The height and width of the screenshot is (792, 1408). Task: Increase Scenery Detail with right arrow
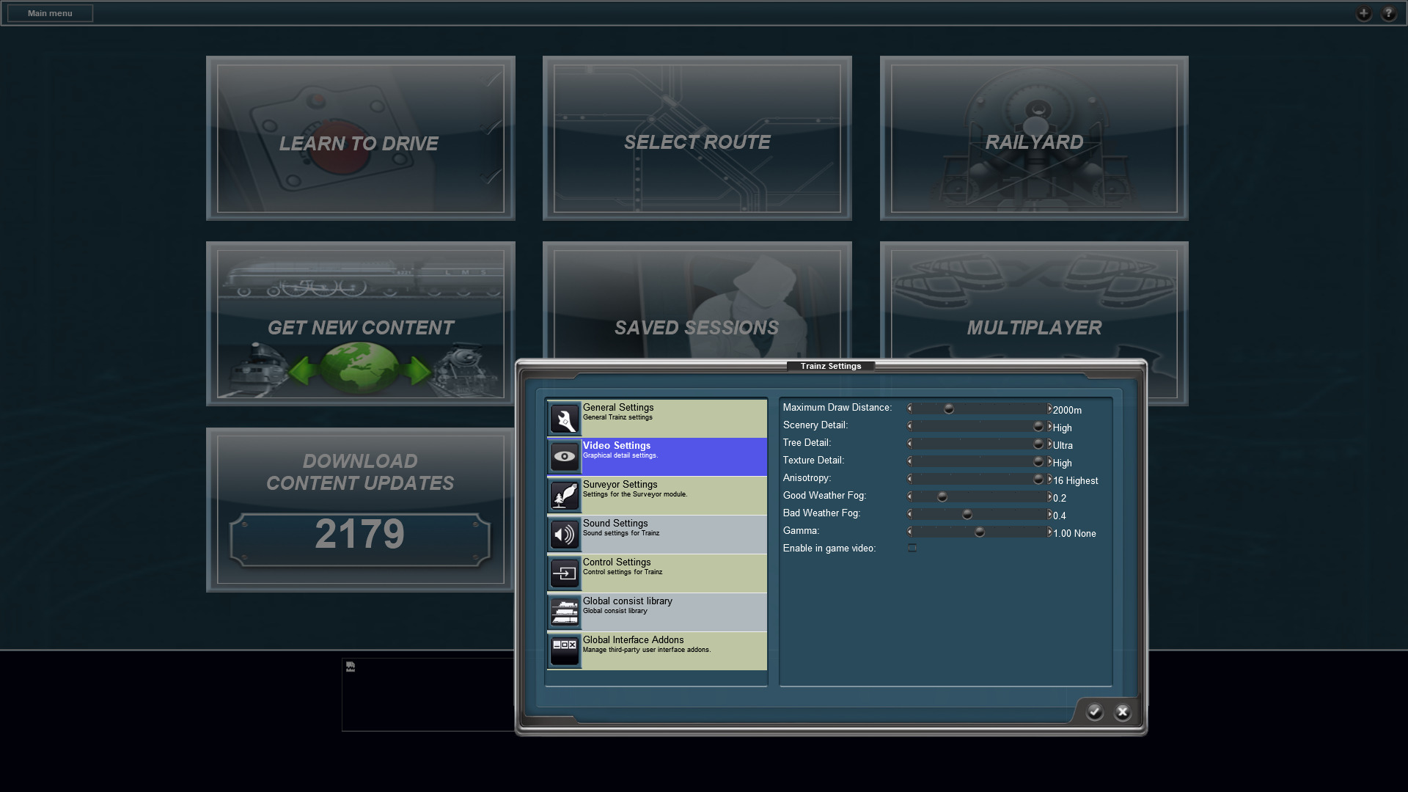(1049, 426)
